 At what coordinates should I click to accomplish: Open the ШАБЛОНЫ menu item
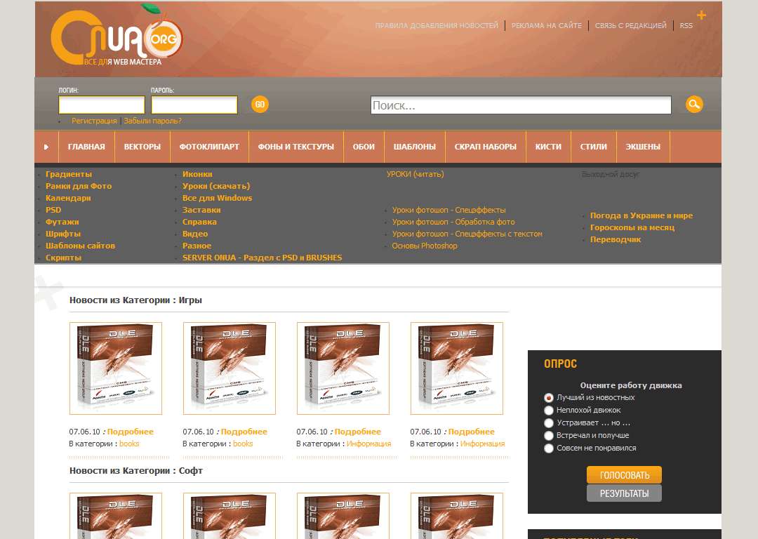(414, 147)
